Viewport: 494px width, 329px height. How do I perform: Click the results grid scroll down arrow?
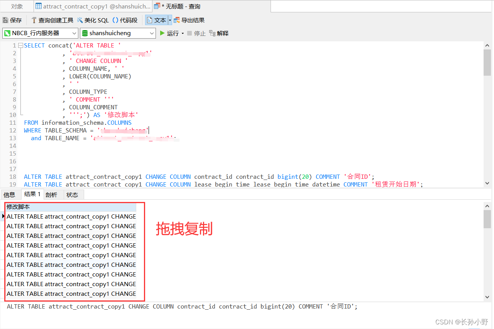pos(487,297)
